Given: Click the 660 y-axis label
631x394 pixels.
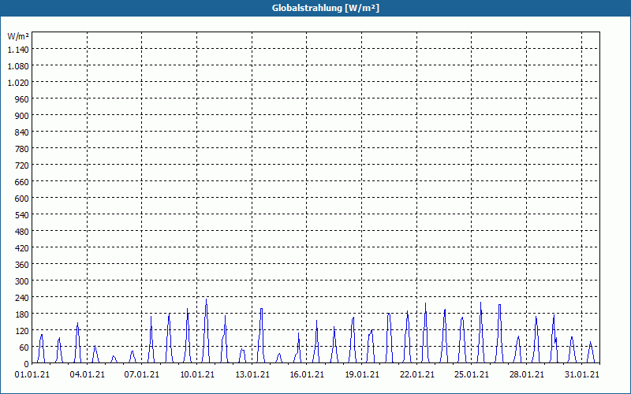Looking at the screenshot, I should pos(22,182).
